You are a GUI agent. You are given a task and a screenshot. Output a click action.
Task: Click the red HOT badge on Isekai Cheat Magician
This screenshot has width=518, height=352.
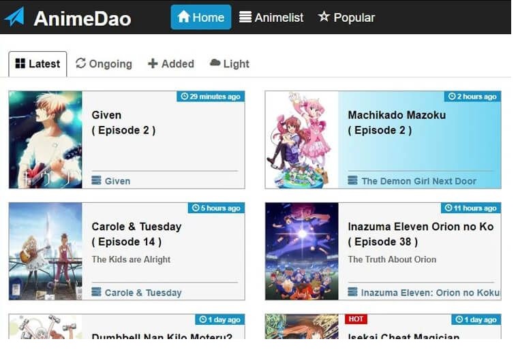point(356,319)
